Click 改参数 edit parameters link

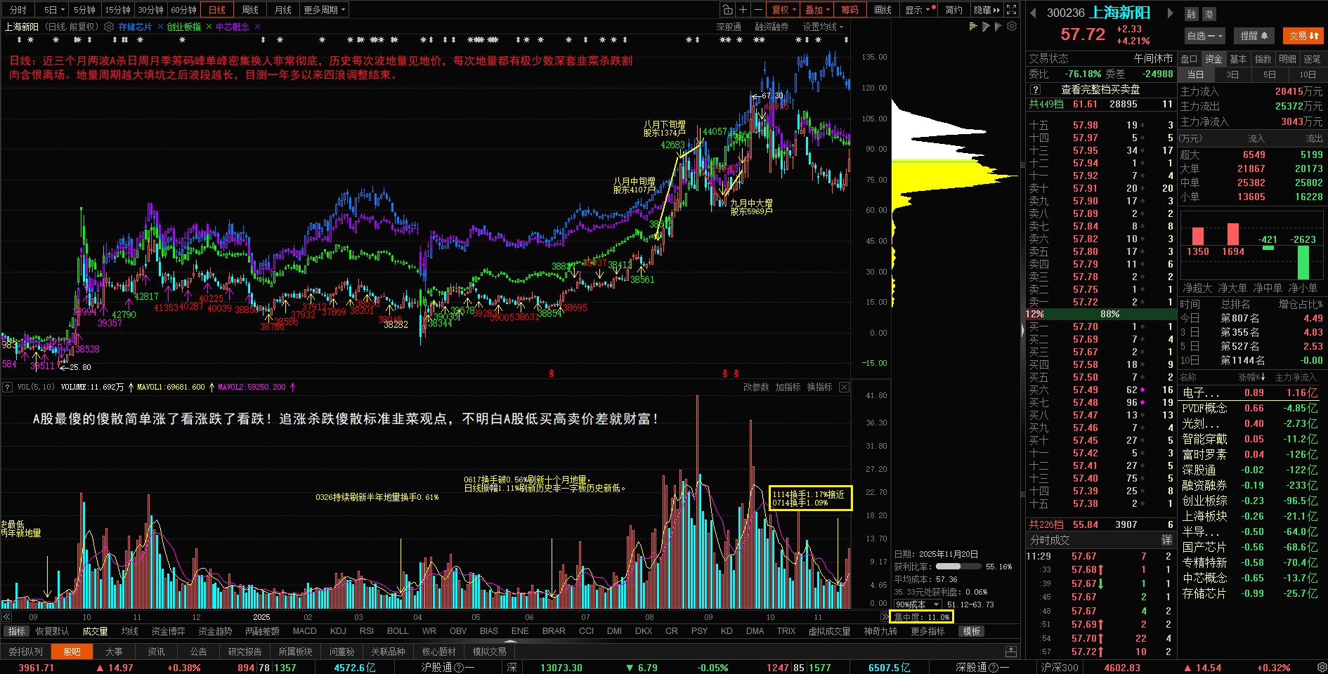(x=756, y=387)
